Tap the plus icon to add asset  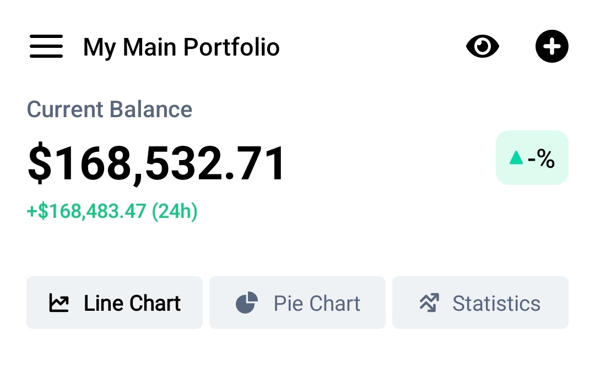pyautogui.click(x=551, y=46)
